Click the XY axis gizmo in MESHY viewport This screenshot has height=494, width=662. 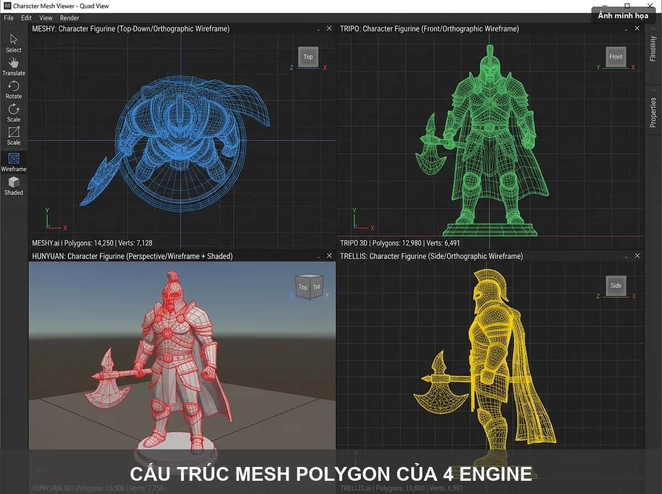55,219
